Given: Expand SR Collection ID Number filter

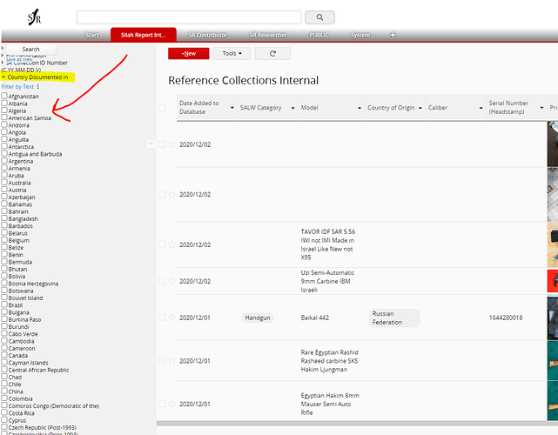Looking at the screenshot, I should click(x=3, y=63).
